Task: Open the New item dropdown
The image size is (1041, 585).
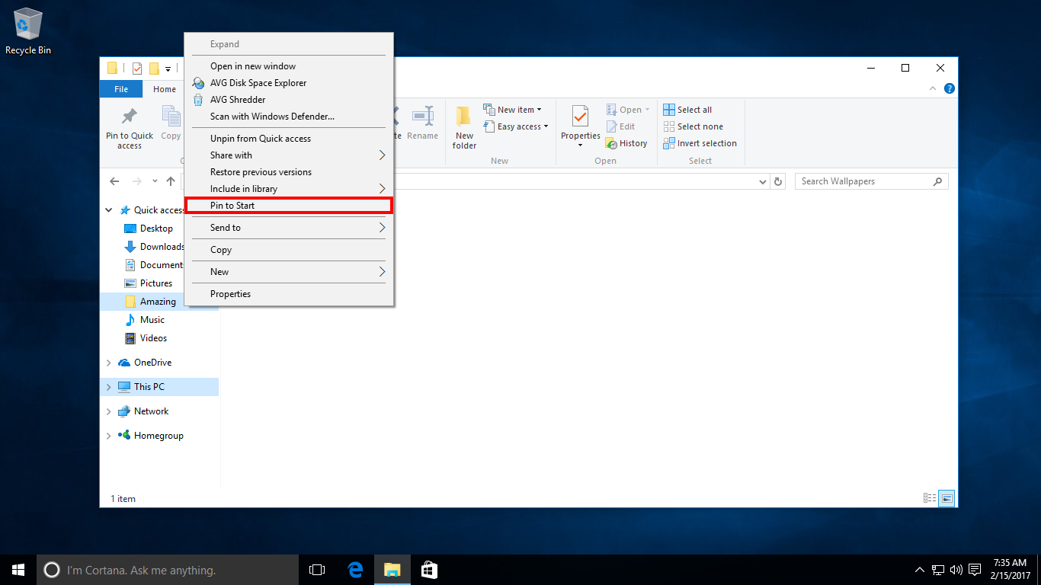Action: tap(513, 110)
